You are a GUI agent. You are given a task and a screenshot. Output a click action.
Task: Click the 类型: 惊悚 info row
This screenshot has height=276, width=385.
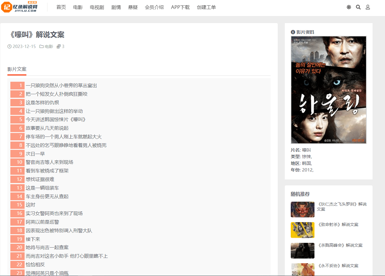point(301,157)
